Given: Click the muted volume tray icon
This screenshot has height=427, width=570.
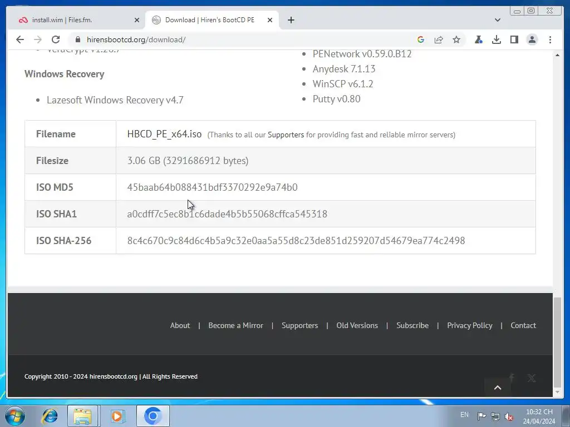Looking at the screenshot, I should [509, 416].
